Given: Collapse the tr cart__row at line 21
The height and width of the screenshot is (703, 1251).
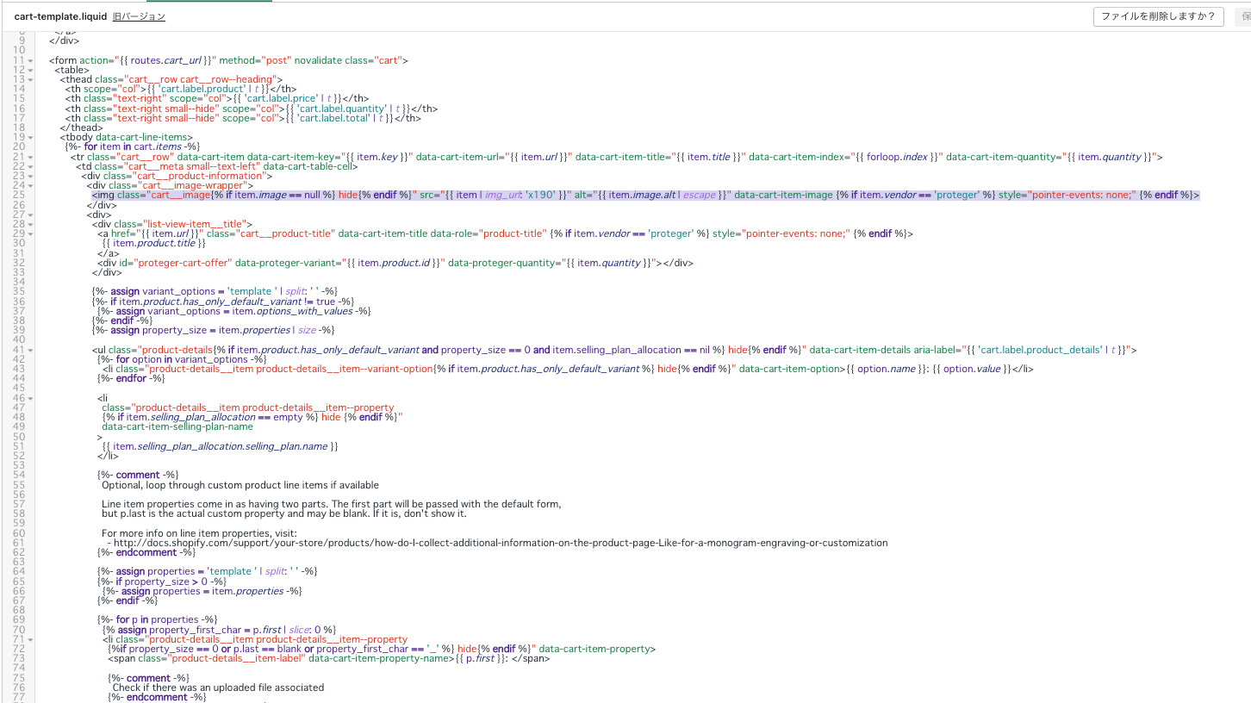Looking at the screenshot, I should (30, 158).
